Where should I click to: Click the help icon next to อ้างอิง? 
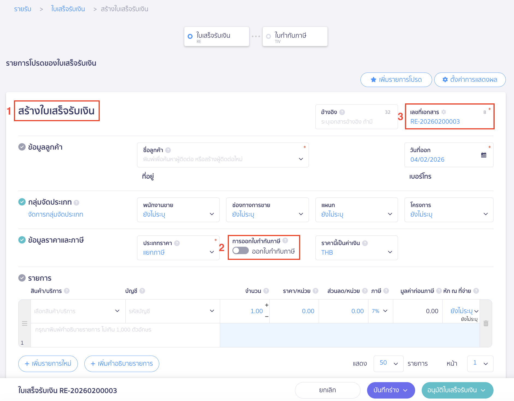coord(342,112)
